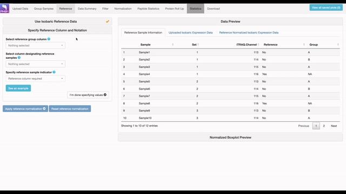Open the reference samples column dropdown
Image resolution: width=346 pixels, height=194 pixels.
pyautogui.click(x=36, y=64)
